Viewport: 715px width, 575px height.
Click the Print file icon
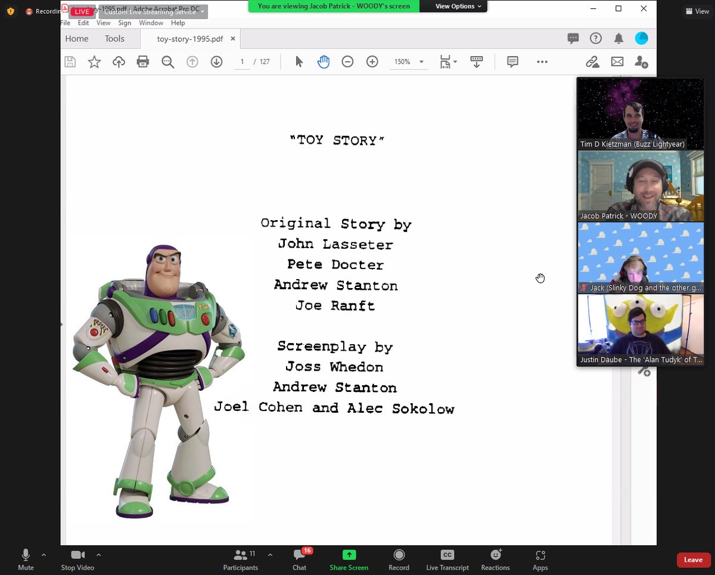(x=143, y=61)
